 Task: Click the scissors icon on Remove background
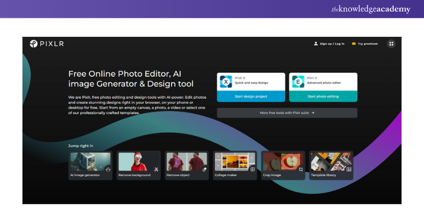tap(156, 169)
